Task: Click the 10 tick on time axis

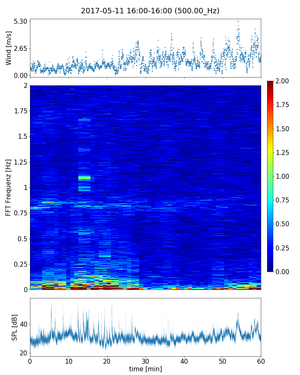Action: 68,360
